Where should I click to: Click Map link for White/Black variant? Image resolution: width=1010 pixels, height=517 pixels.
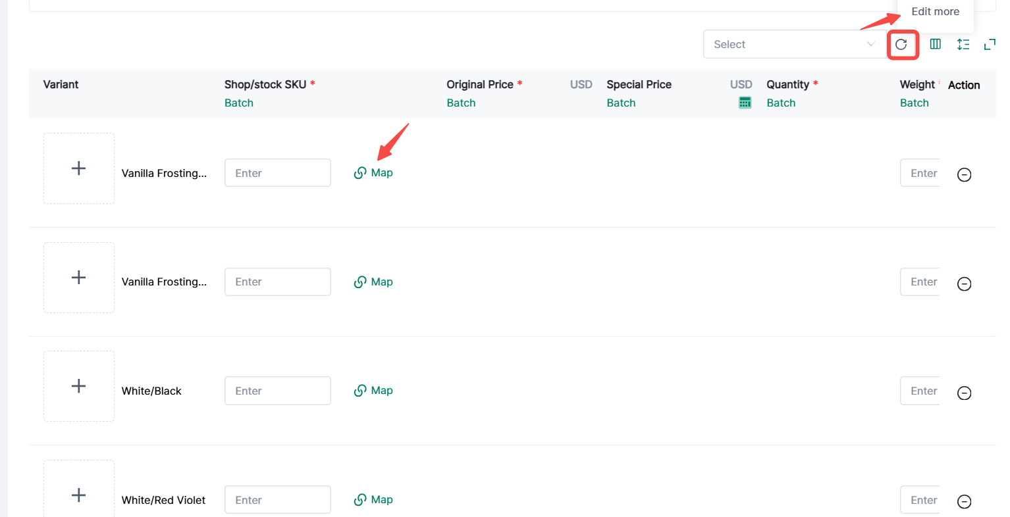click(x=374, y=391)
